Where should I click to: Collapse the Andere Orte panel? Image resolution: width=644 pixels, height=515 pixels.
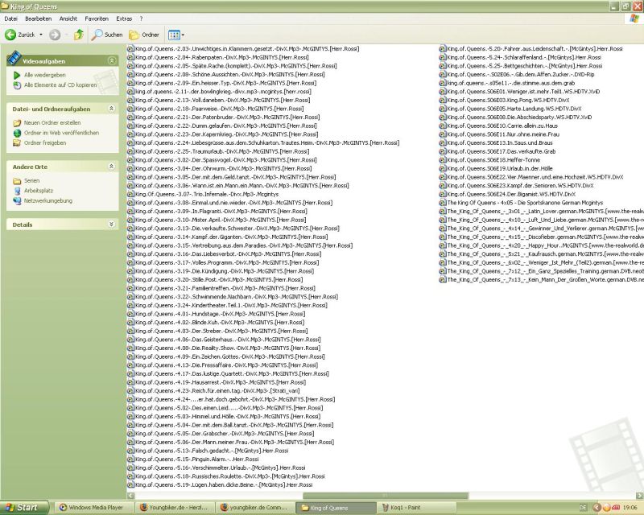tap(111, 167)
